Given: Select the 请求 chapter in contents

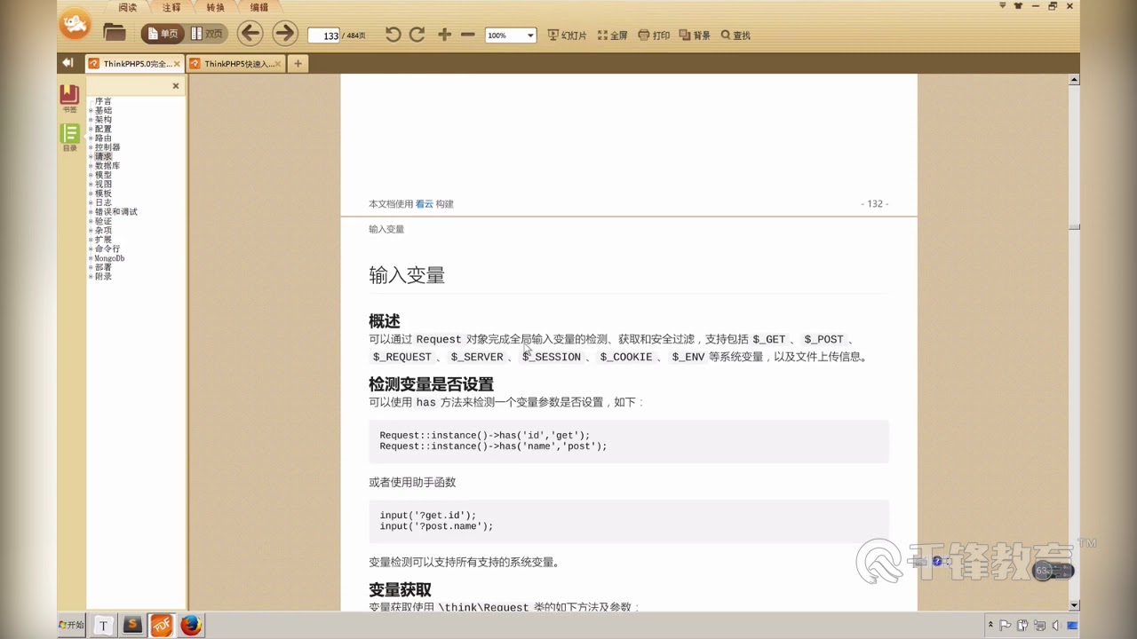Looking at the screenshot, I should [x=103, y=156].
